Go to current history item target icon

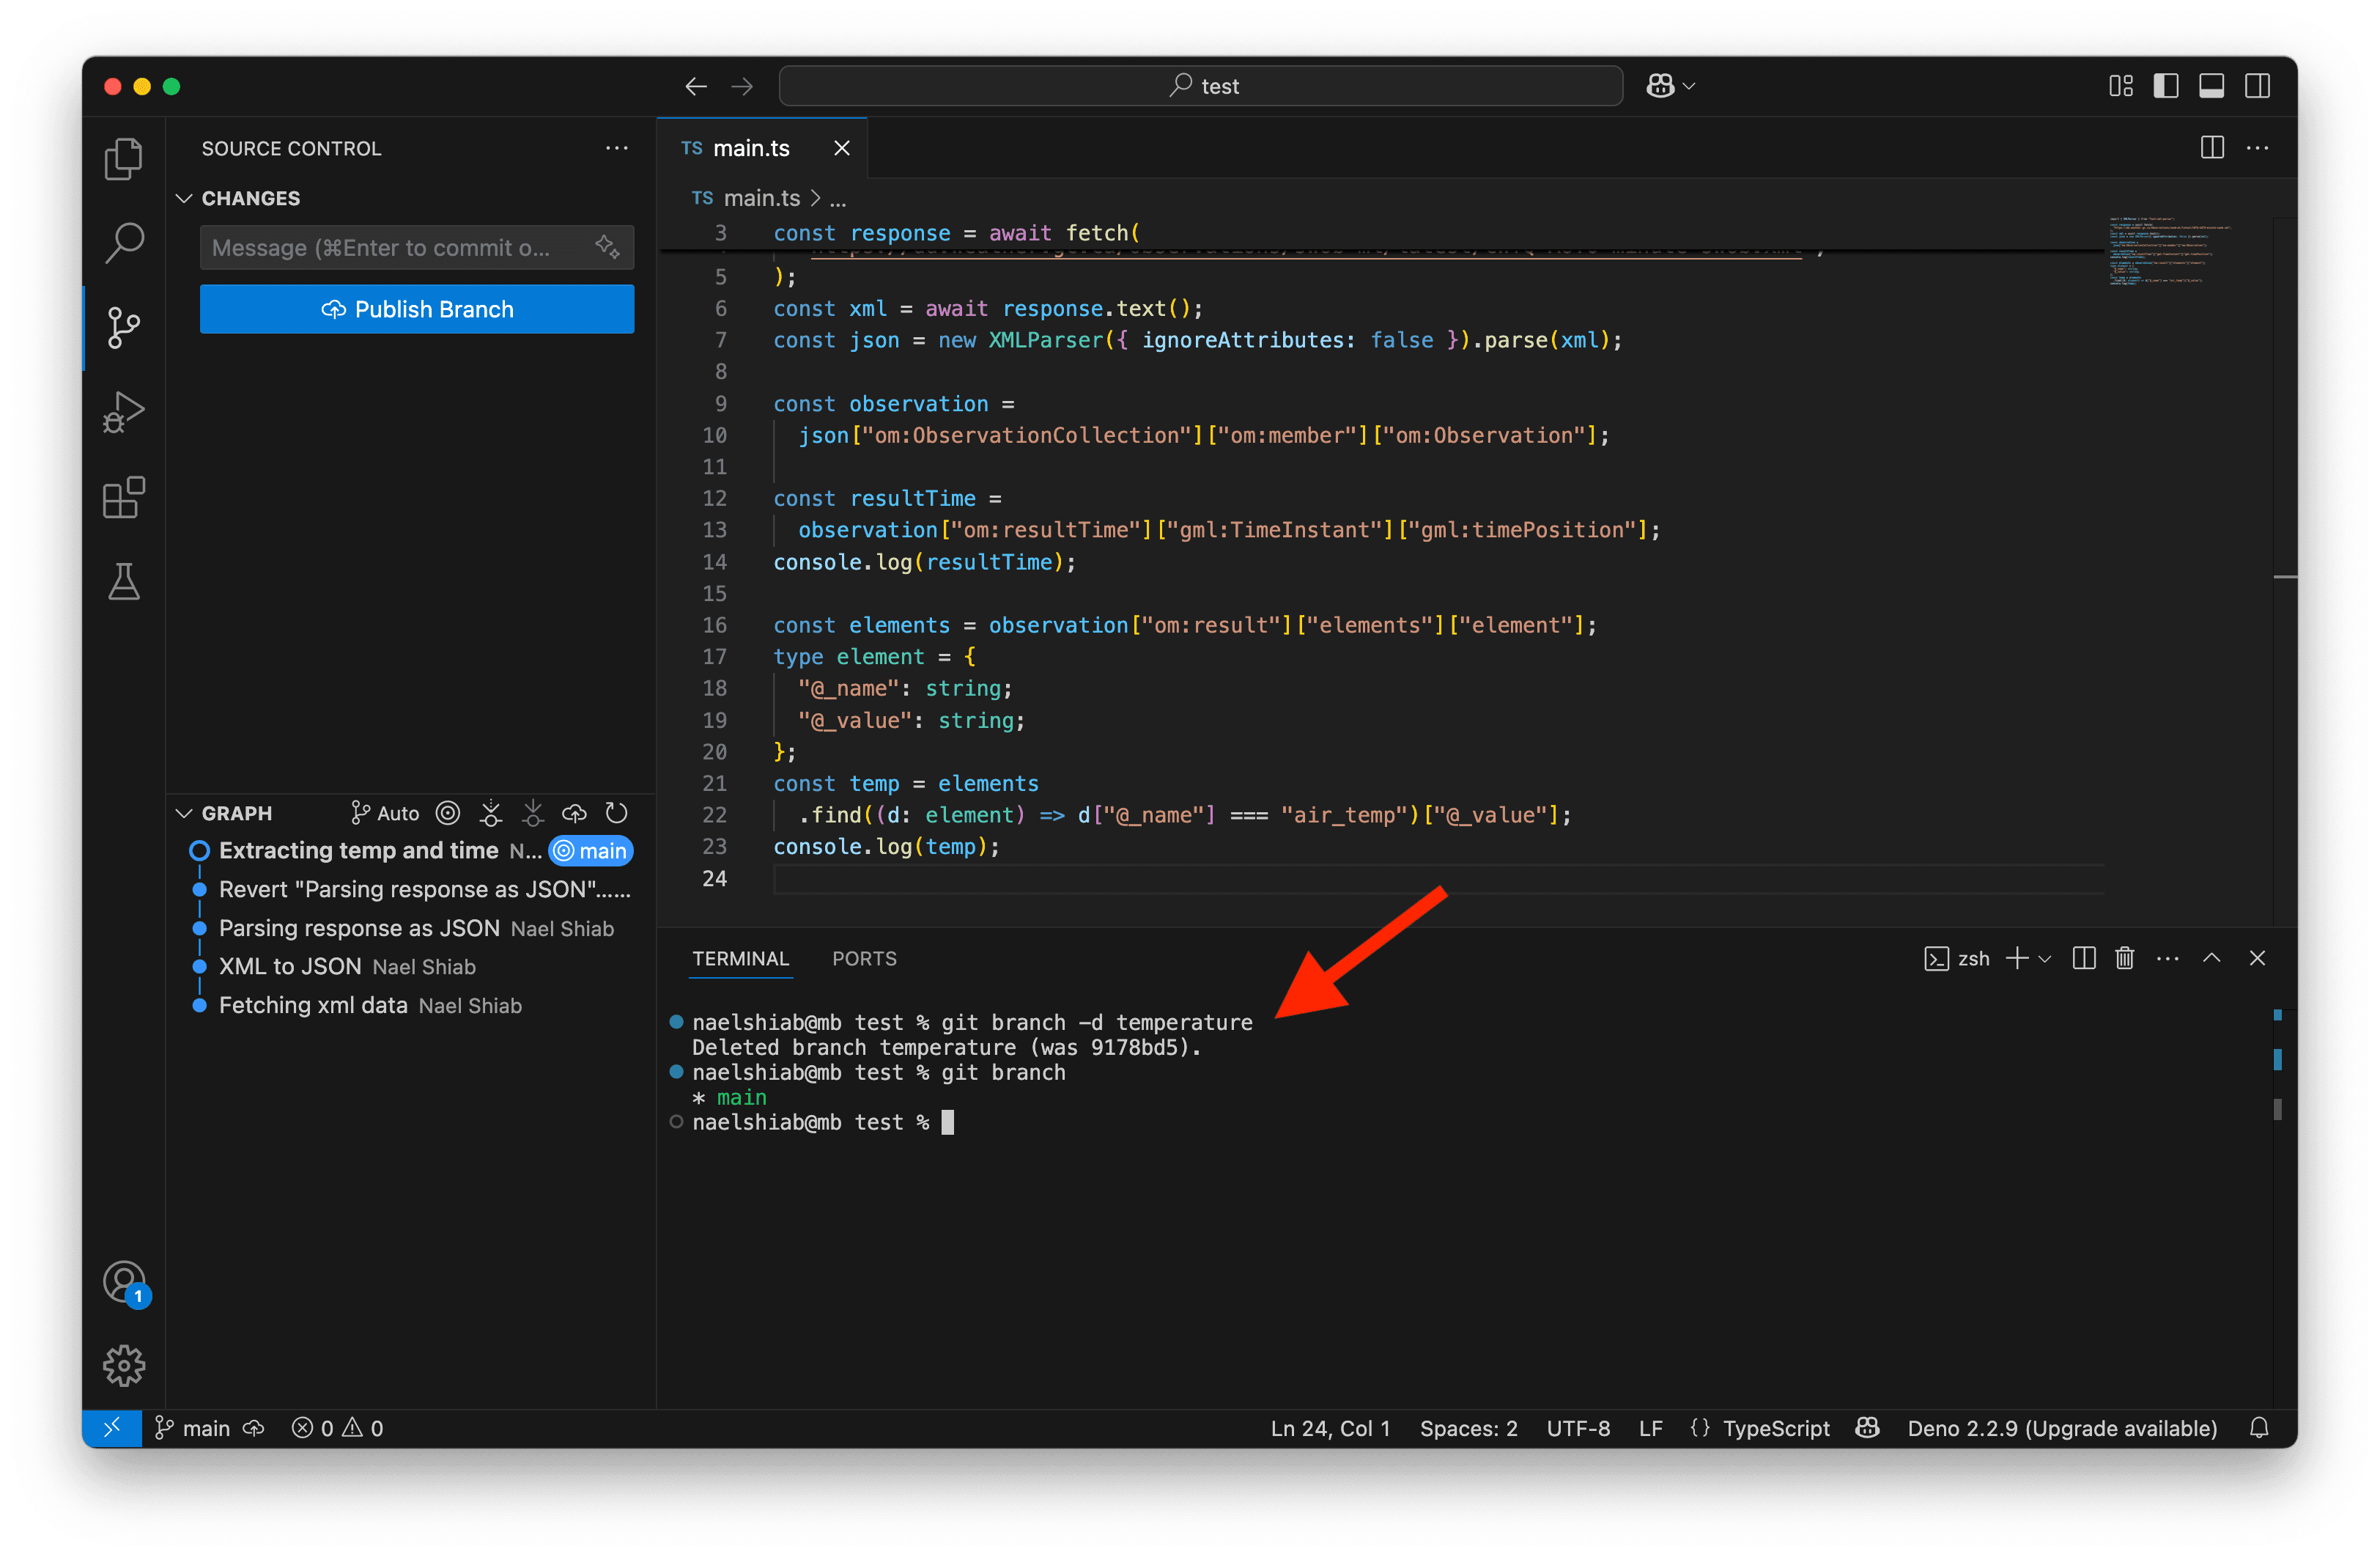(x=448, y=814)
